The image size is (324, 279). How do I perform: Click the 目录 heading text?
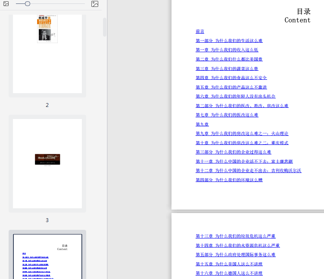[304, 11]
